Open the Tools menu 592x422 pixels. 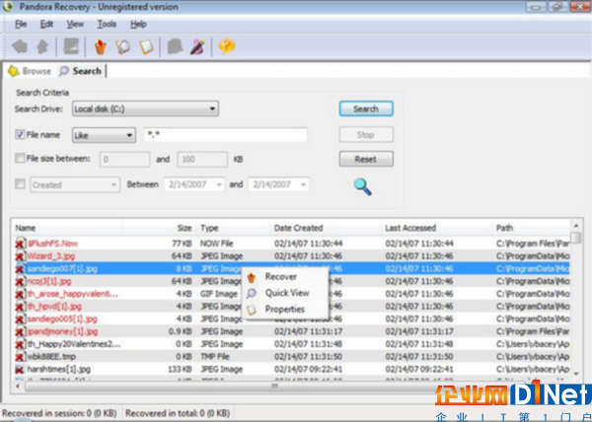click(x=107, y=24)
